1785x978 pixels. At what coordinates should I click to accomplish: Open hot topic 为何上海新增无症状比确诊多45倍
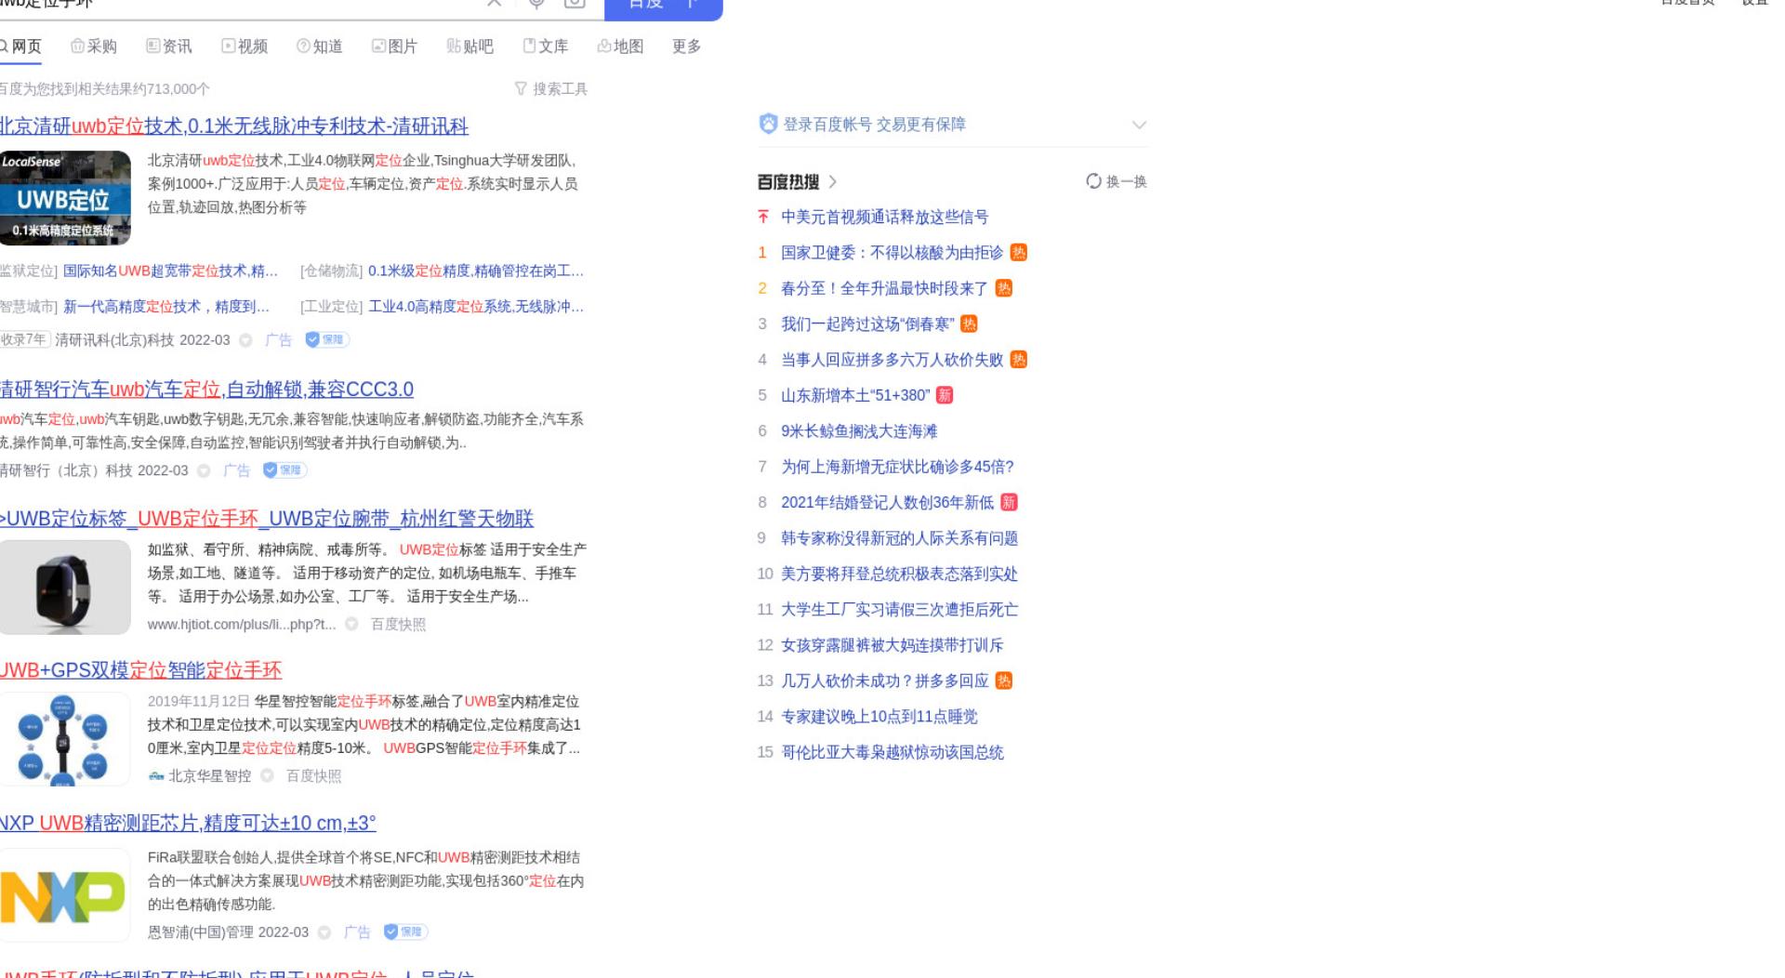point(897,467)
